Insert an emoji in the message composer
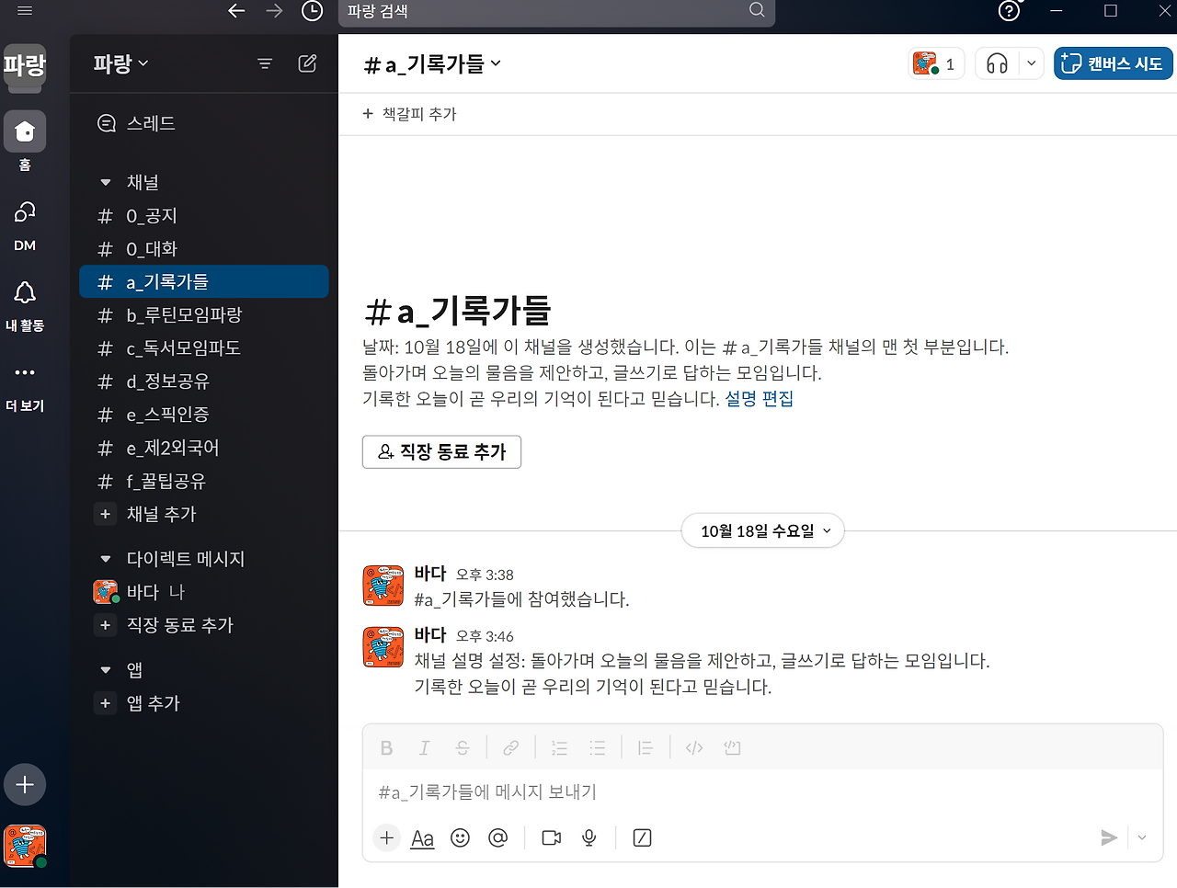This screenshot has height=888, width=1177. click(460, 837)
